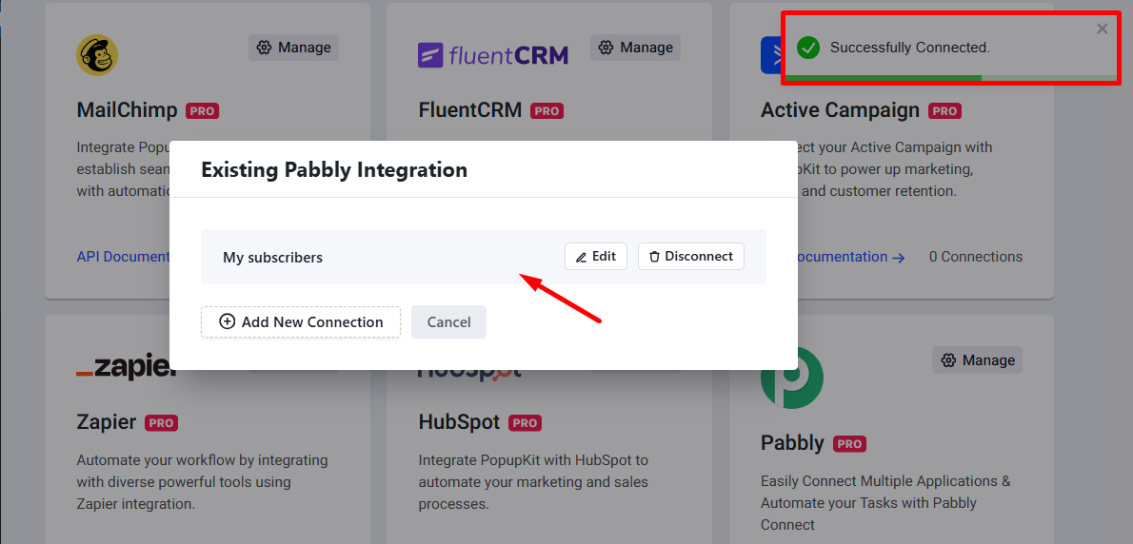Click the '0 Connections' text
Screen dimensions: 1133x544
point(976,257)
